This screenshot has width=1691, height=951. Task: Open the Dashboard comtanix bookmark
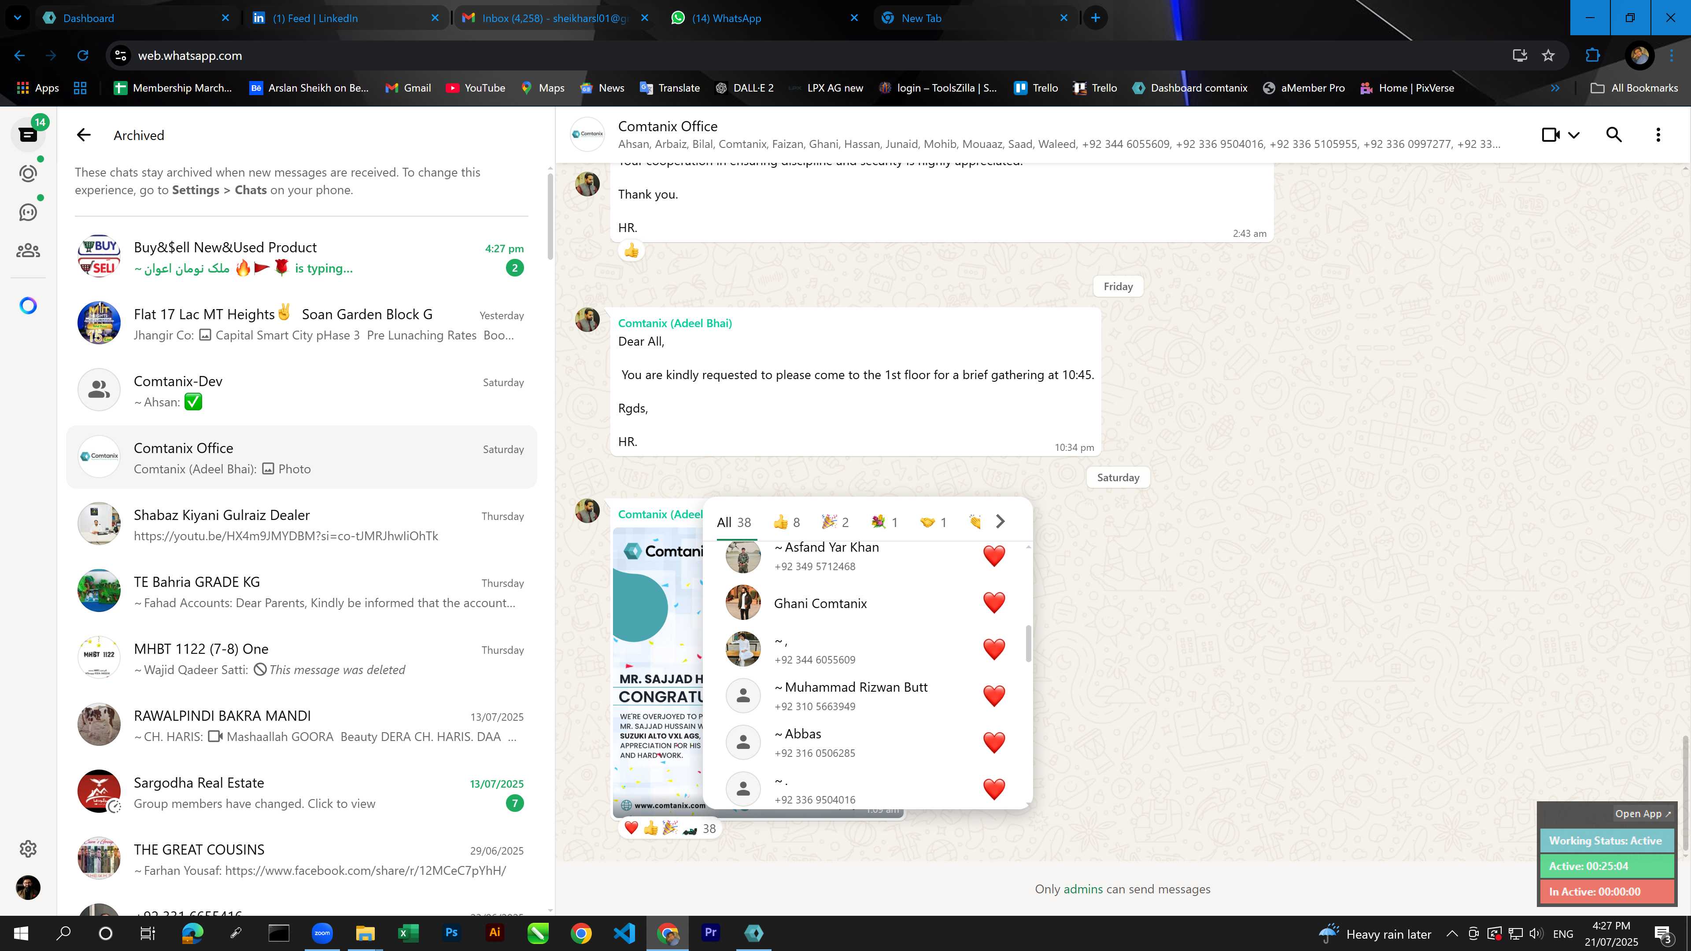[x=1189, y=88]
